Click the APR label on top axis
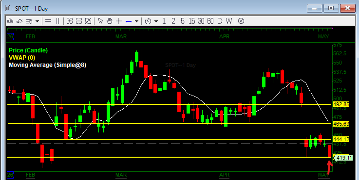The height and width of the screenshot is (180, 359). (224, 37)
